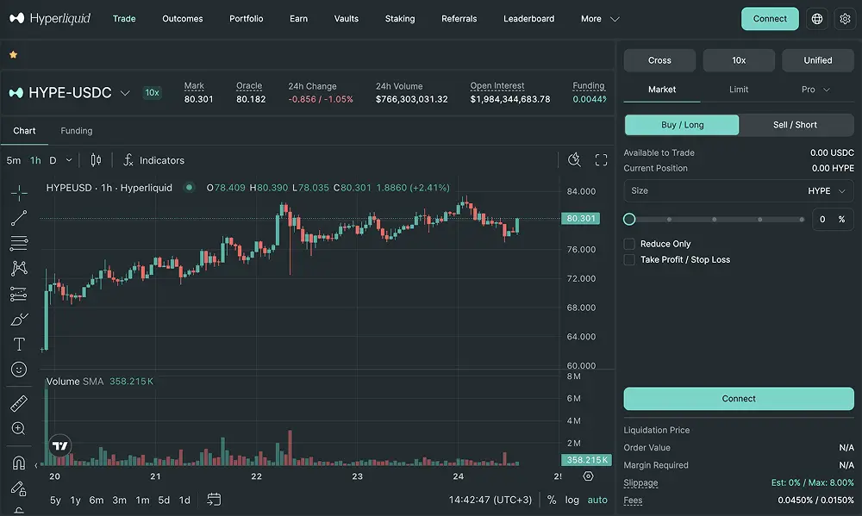Select the forecasting and measurement tool
The width and height of the screenshot is (862, 516).
coord(19,294)
